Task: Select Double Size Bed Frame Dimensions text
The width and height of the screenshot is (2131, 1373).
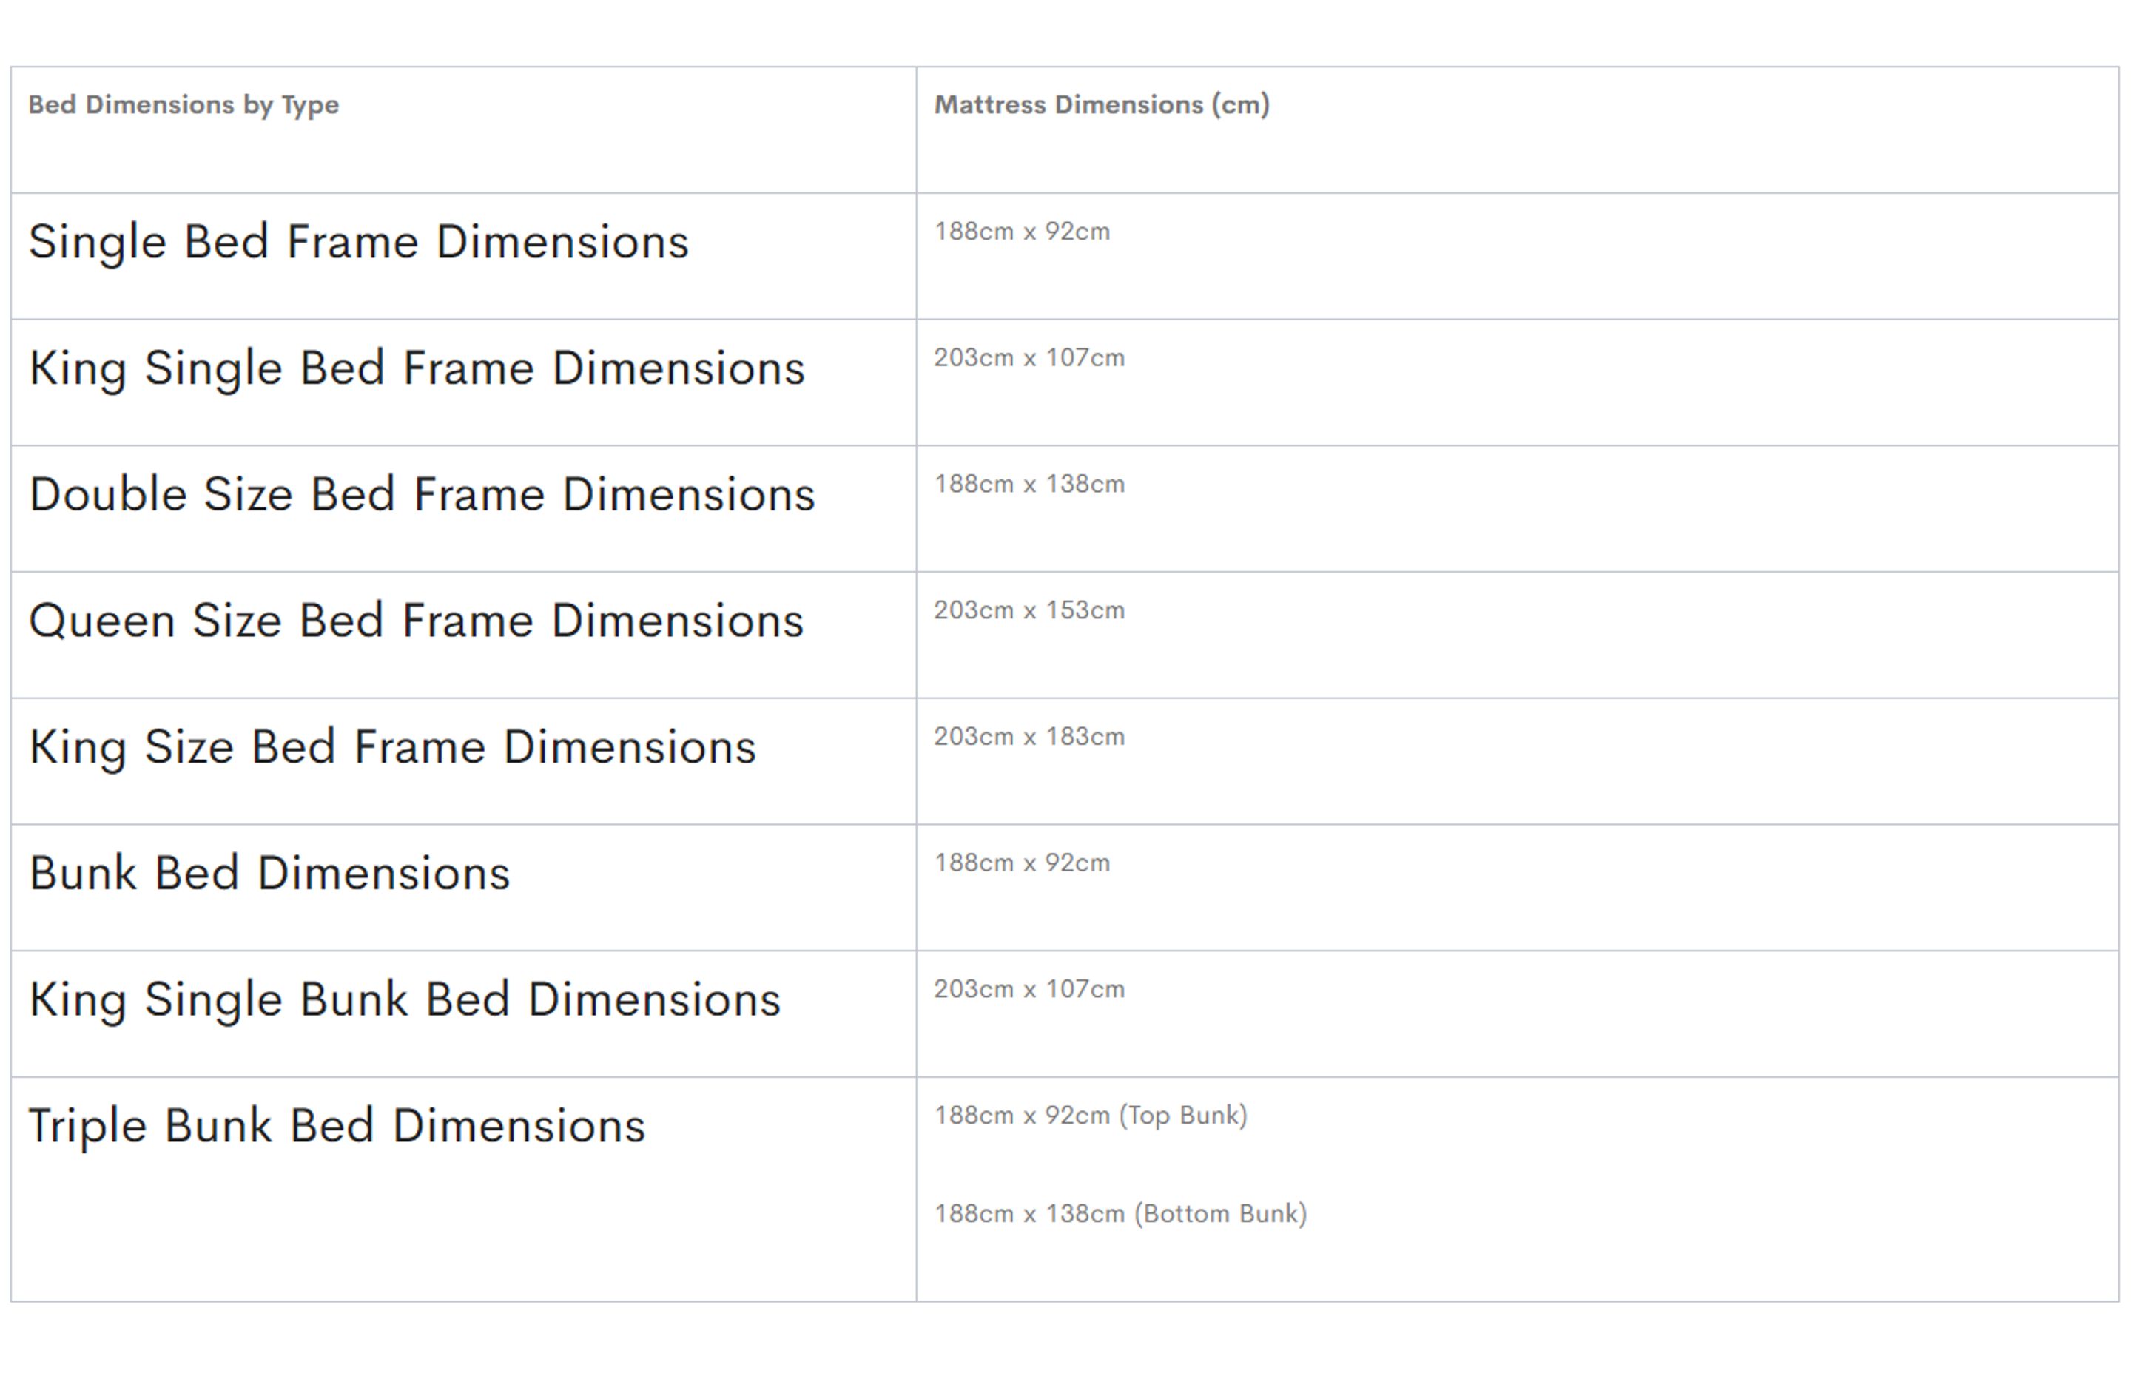Action: point(422,495)
